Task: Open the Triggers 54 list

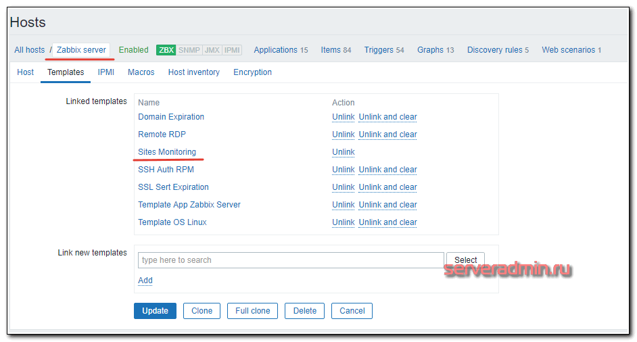Action: tap(383, 50)
